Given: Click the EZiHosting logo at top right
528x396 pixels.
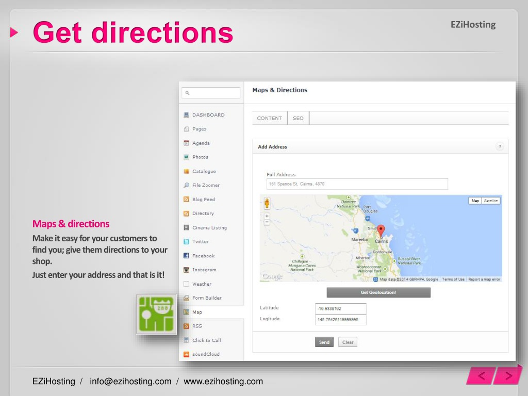Looking at the screenshot, I should (x=473, y=25).
